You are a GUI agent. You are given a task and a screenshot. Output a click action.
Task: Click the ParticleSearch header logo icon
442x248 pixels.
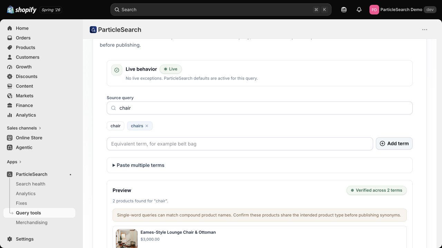coord(93,30)
